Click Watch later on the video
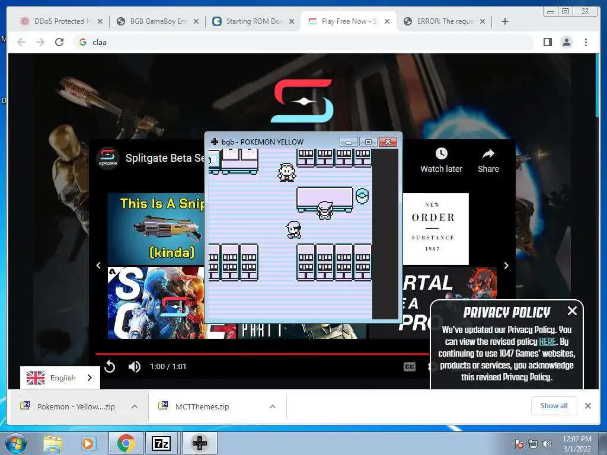The image size is (607, 455). pyautogui.click(x=441, y=160)
